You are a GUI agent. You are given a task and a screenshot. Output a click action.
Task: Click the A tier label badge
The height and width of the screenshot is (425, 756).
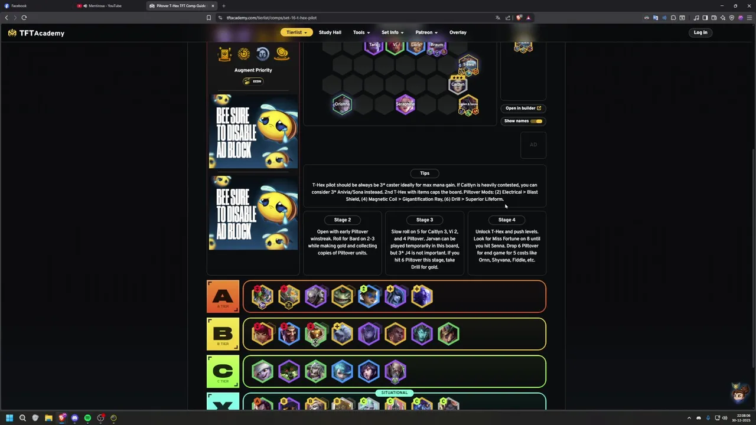click(x=223, y=296)
